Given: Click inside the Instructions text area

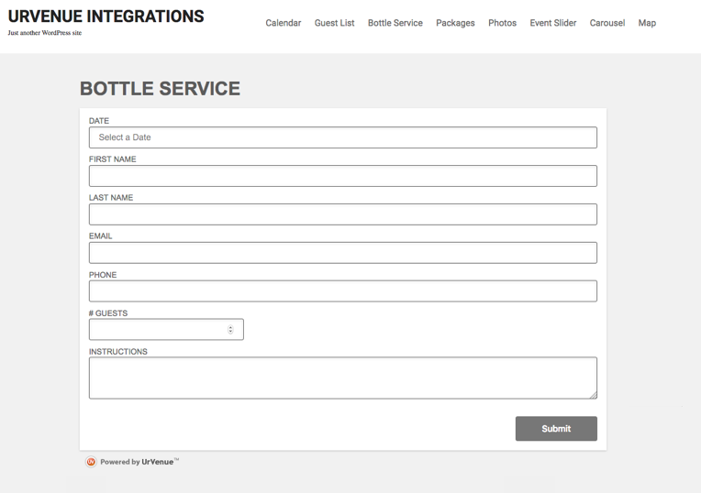Looking at the screenshot, I should pyautogui.click(x=342, y=378).
